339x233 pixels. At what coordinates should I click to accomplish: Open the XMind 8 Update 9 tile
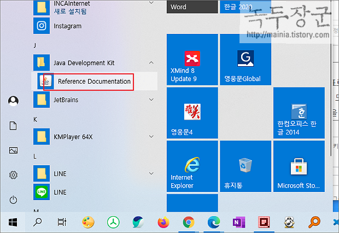(192, 60)
